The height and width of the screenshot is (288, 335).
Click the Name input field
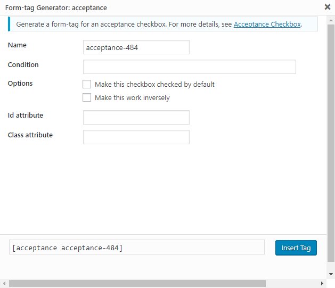(x=136, y=47)
